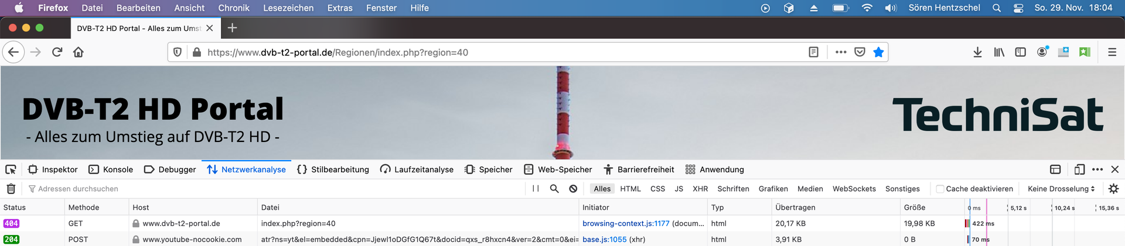Open the Chronik menu
Viewport: 1125px width, 246px height.
tap(234, 8)
